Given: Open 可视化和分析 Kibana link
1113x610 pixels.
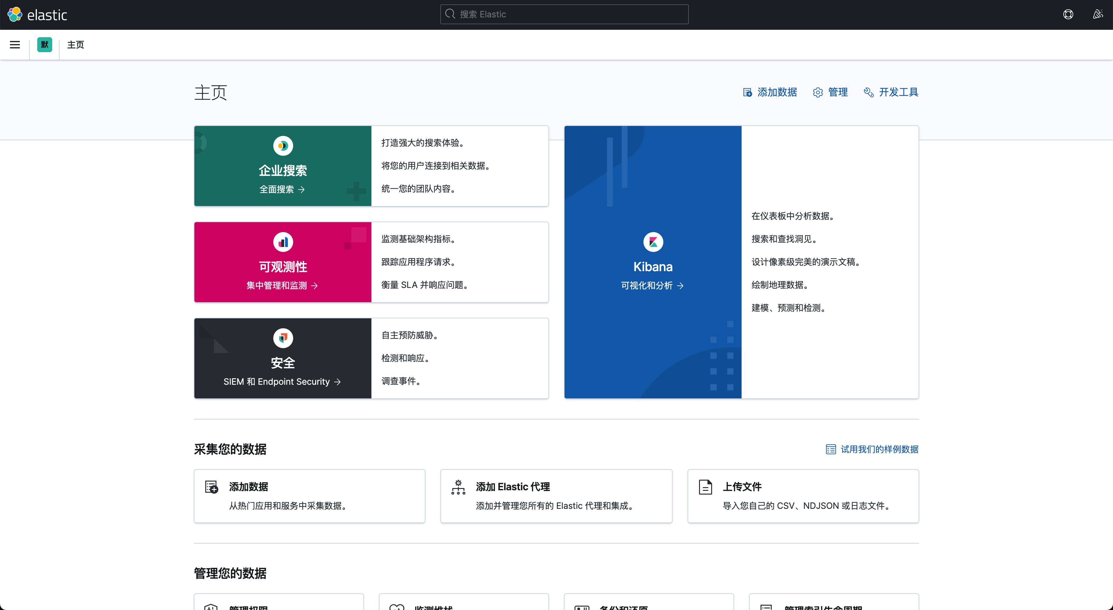Looking at the screenshot, I should tap(652, 285).
